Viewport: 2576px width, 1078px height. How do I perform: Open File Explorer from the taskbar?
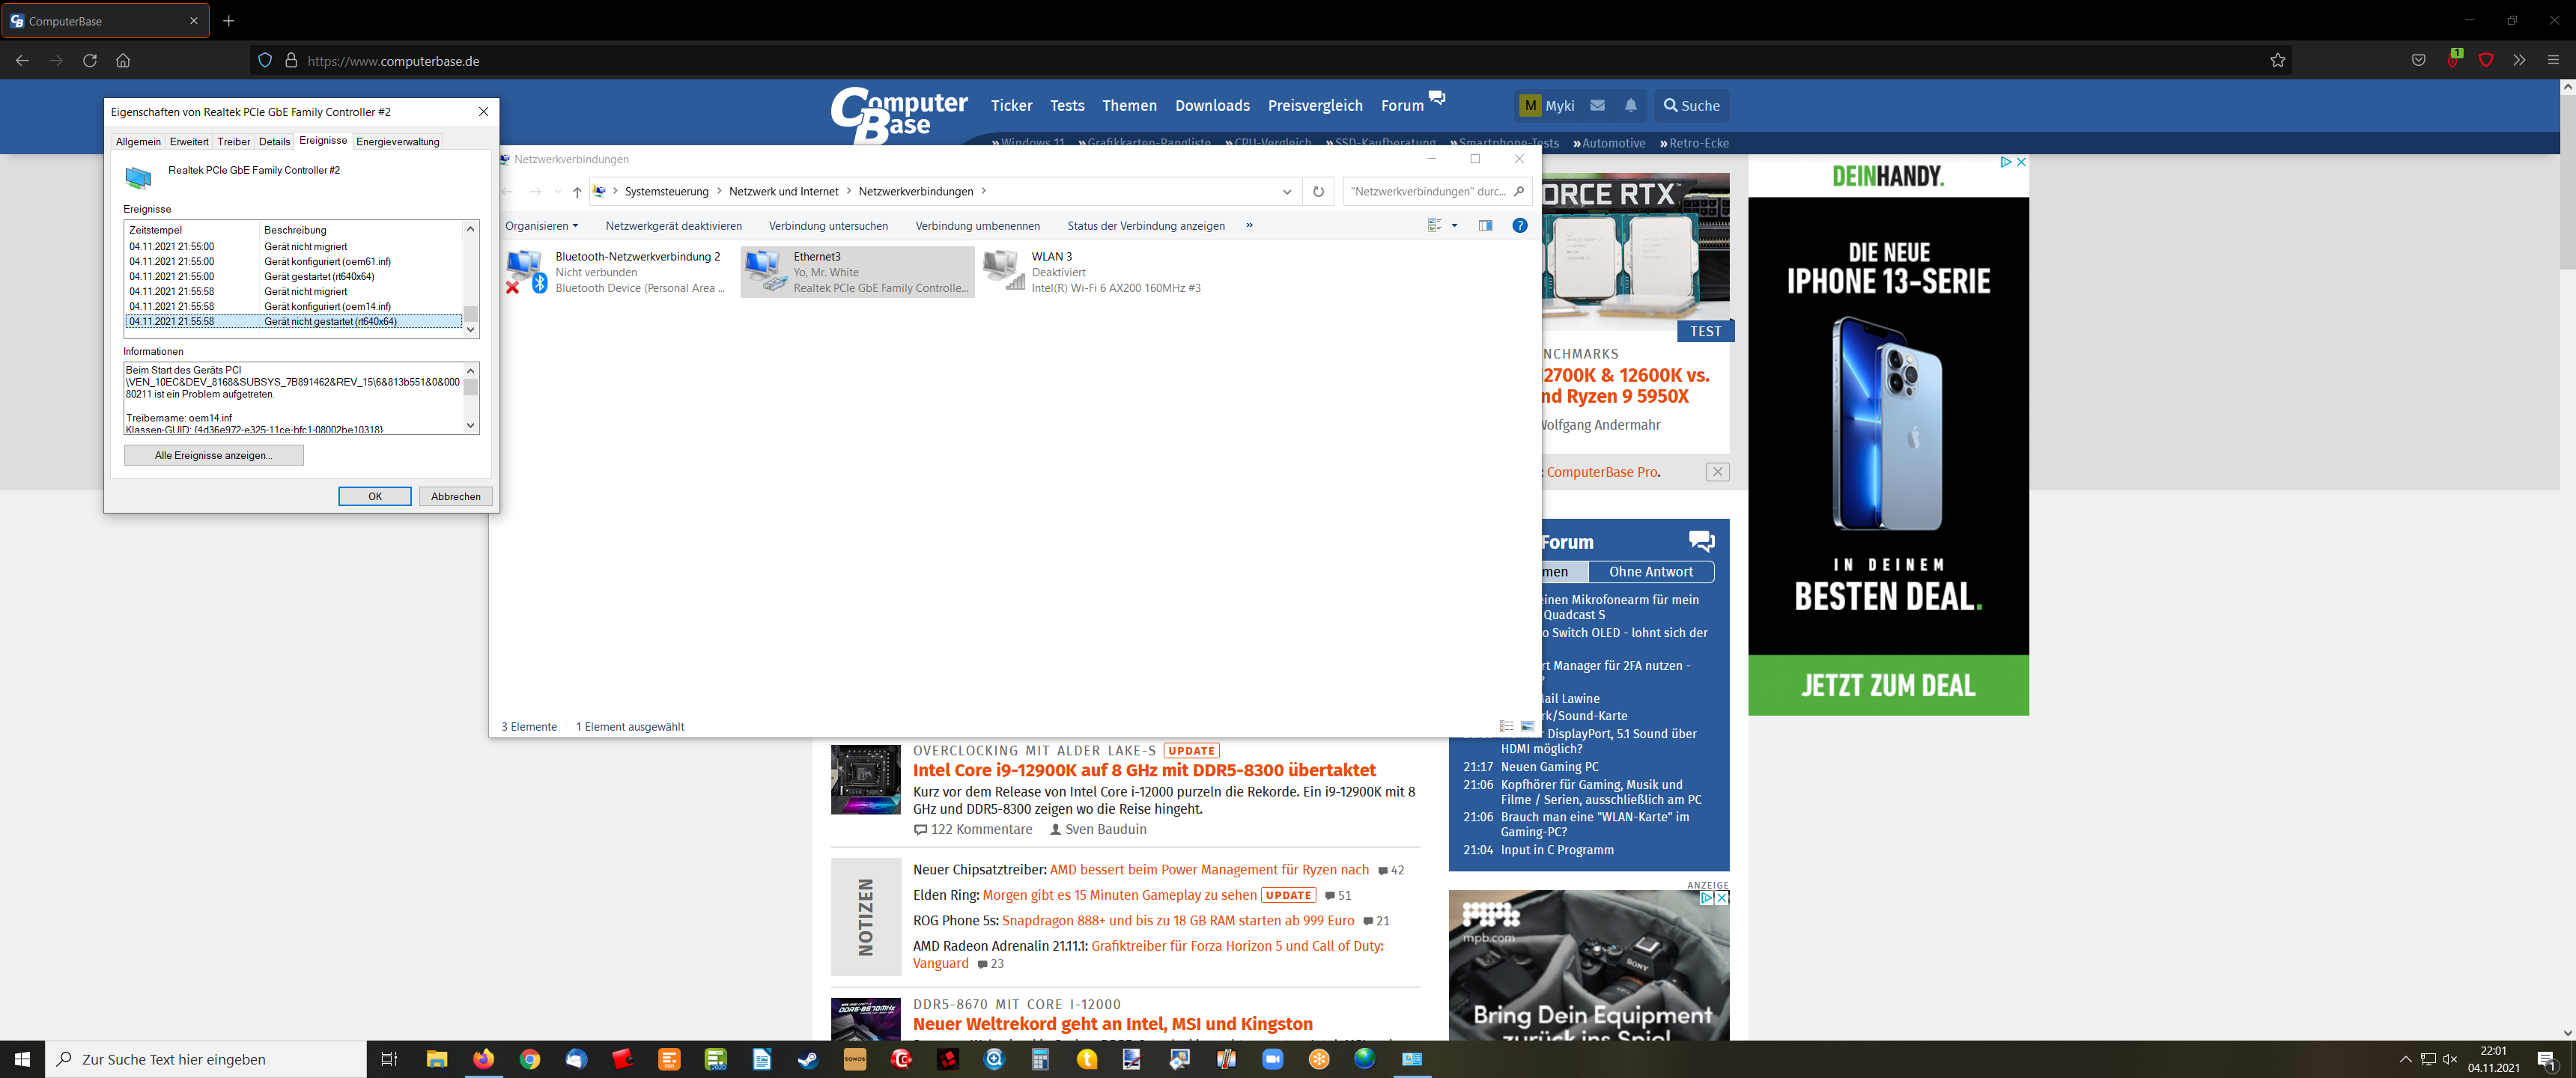[x=437, y=1059]
